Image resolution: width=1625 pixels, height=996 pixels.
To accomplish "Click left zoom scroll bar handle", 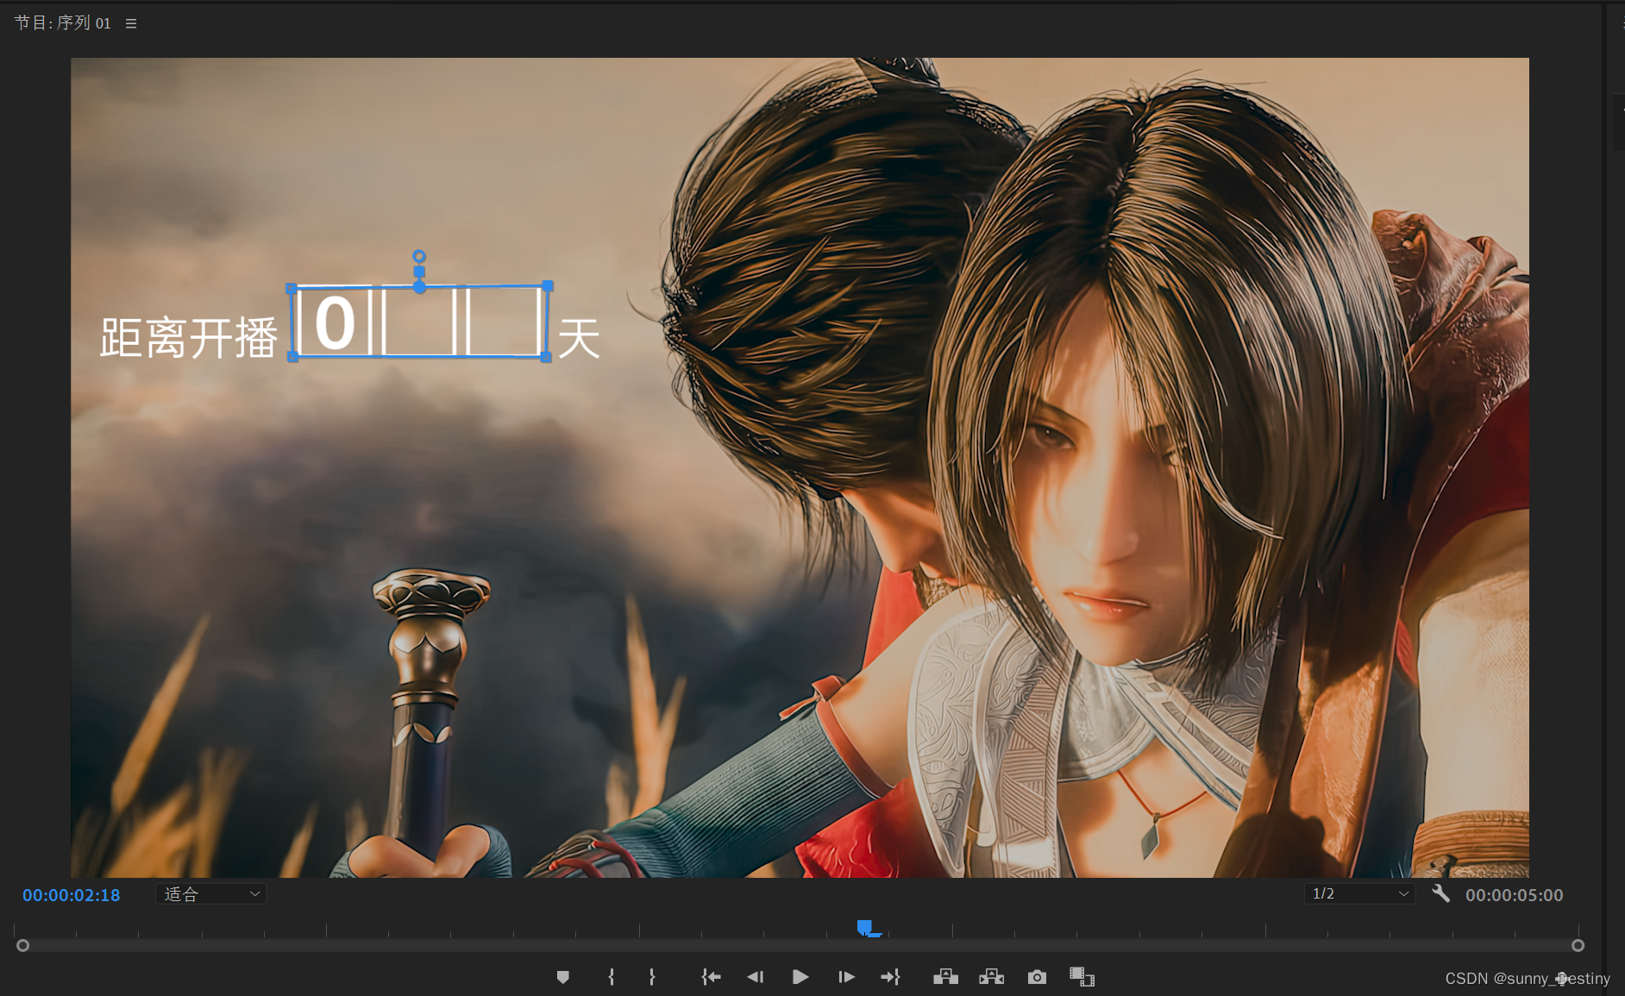I will pyautogui.click(x=23, y=946).
